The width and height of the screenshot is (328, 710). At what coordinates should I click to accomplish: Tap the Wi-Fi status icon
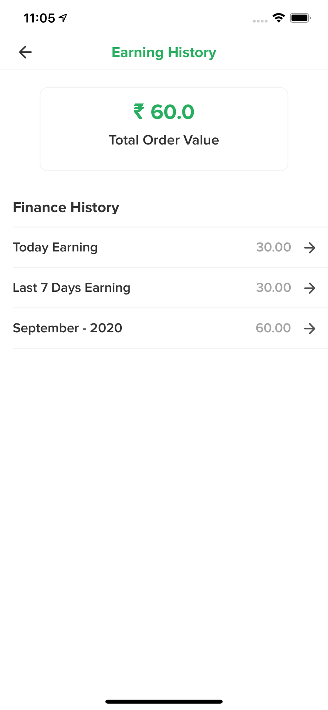click(x=279, y=18)
